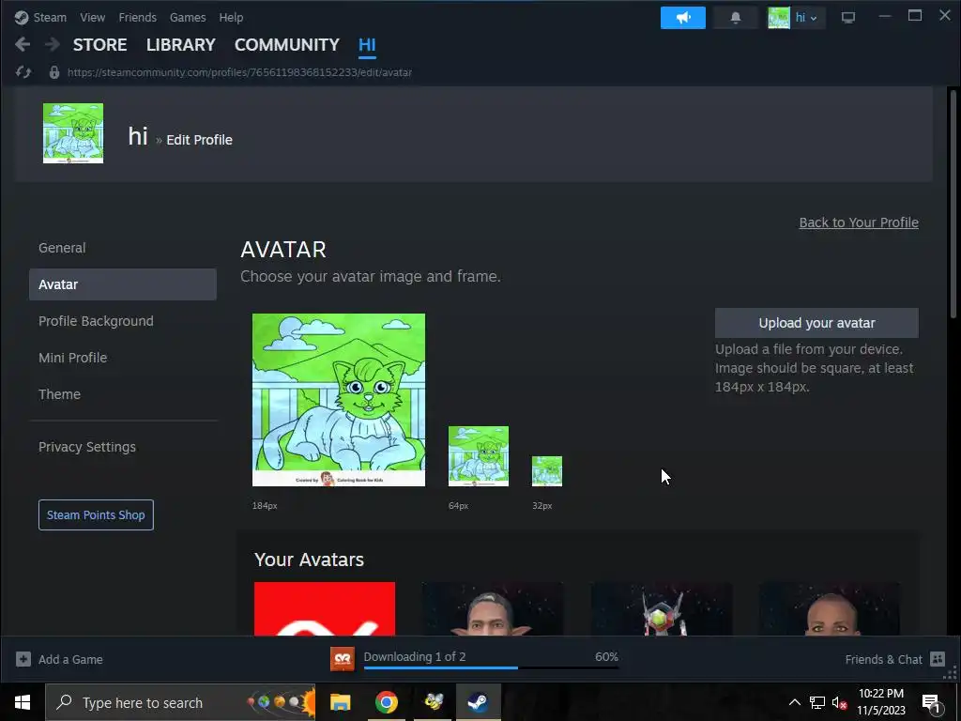Click the taskbar clock and date
The width and height of the screenshot is (961, 721).
click(880, 702)
